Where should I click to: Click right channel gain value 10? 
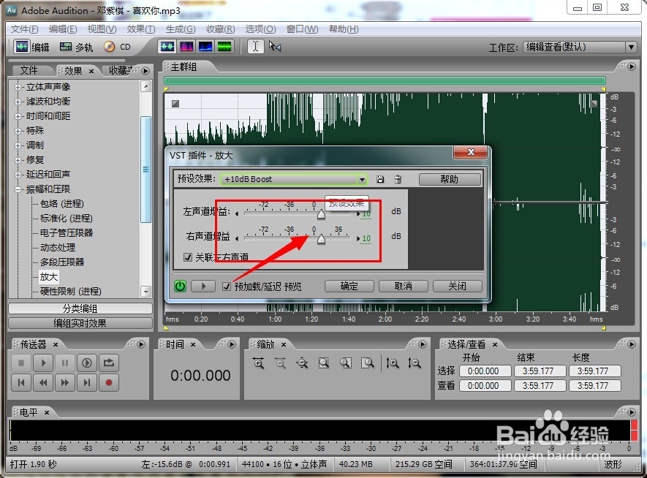(x=366, y=238)
